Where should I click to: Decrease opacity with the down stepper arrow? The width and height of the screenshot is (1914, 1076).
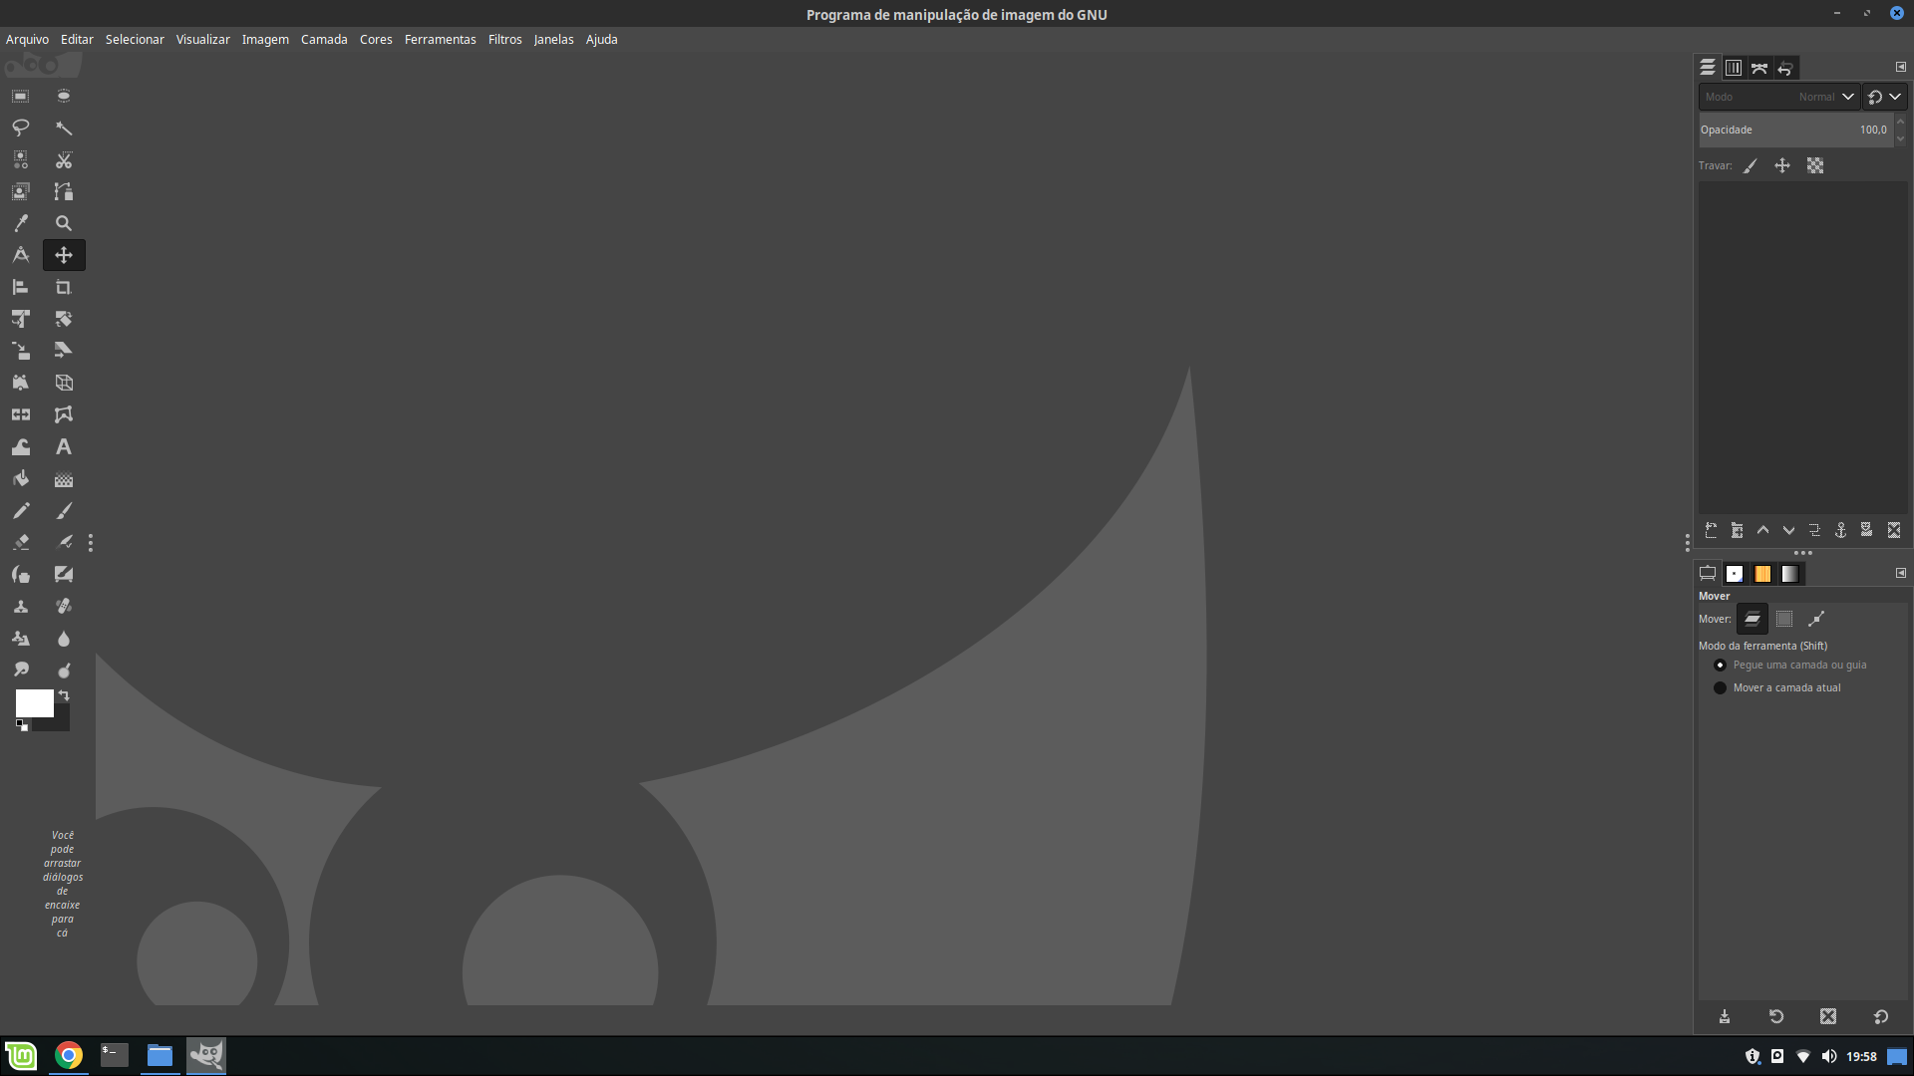[1900, 137]
